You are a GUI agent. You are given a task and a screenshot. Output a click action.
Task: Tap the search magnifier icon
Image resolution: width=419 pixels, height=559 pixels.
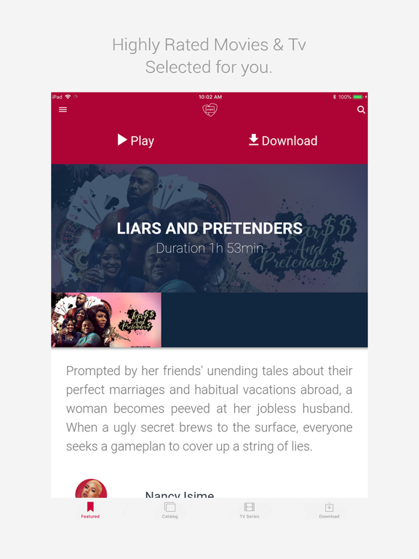[x=361, y=110]
